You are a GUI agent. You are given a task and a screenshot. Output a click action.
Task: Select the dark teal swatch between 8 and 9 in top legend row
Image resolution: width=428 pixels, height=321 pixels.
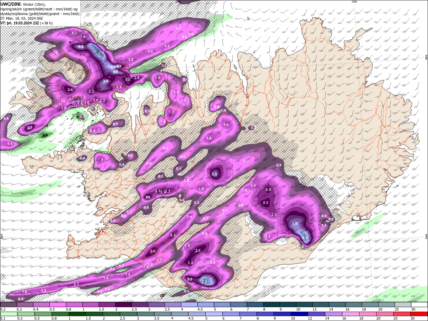coord(271,305)
